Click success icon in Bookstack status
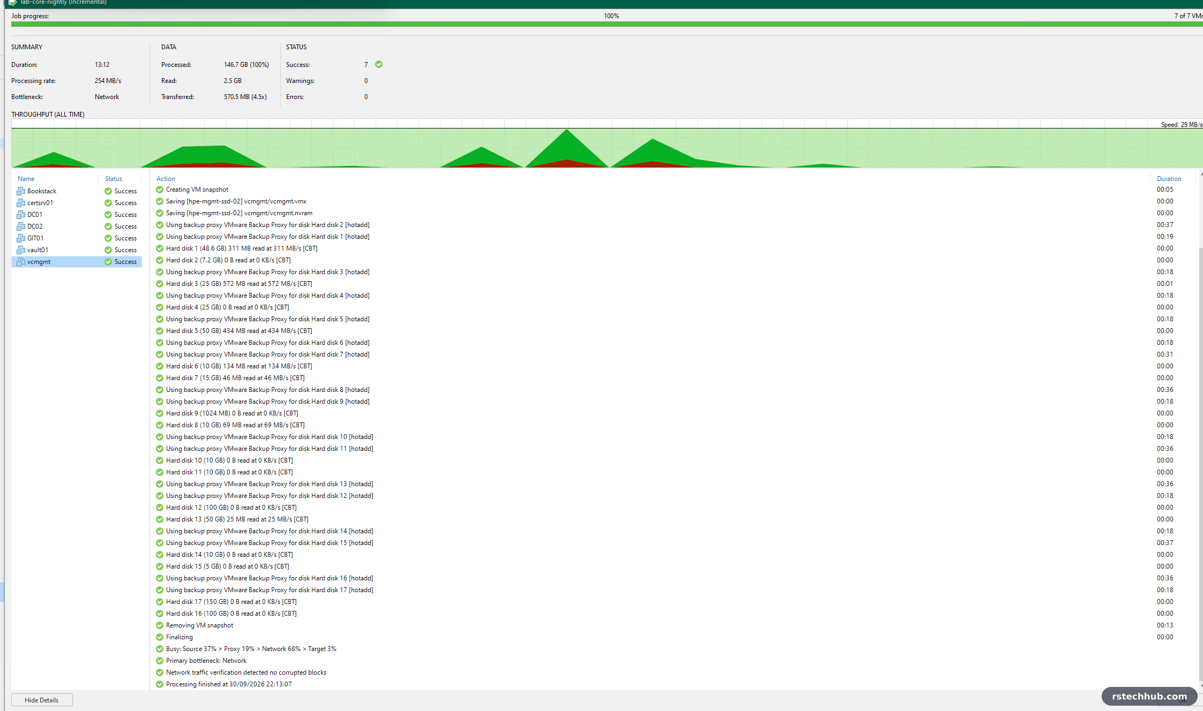Image resolution: width=1203 pixels, height=711 pixels. coord(108,191)
